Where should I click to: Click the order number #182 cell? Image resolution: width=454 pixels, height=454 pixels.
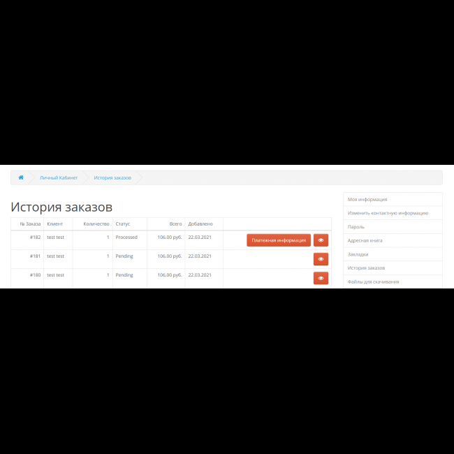pos(35,237)
